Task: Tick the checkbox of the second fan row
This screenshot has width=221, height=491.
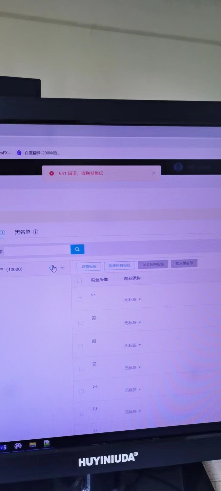Action: click(x=80, y=323)
